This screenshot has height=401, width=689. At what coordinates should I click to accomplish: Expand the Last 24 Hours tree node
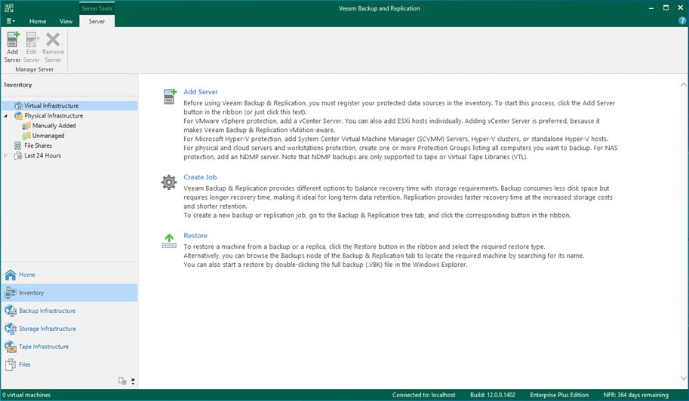pos(6,156)
